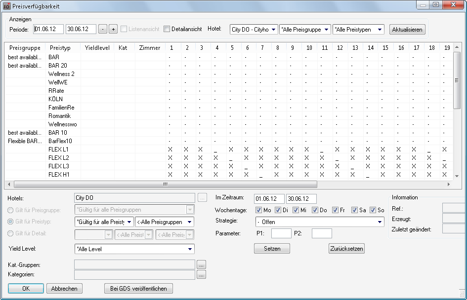467x300 pixels.
Task: Select the FLEX H1 row
Action: (229, 175)
